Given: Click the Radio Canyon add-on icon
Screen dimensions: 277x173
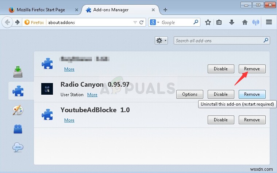Looking at the screenshot, I should [47, 89].
